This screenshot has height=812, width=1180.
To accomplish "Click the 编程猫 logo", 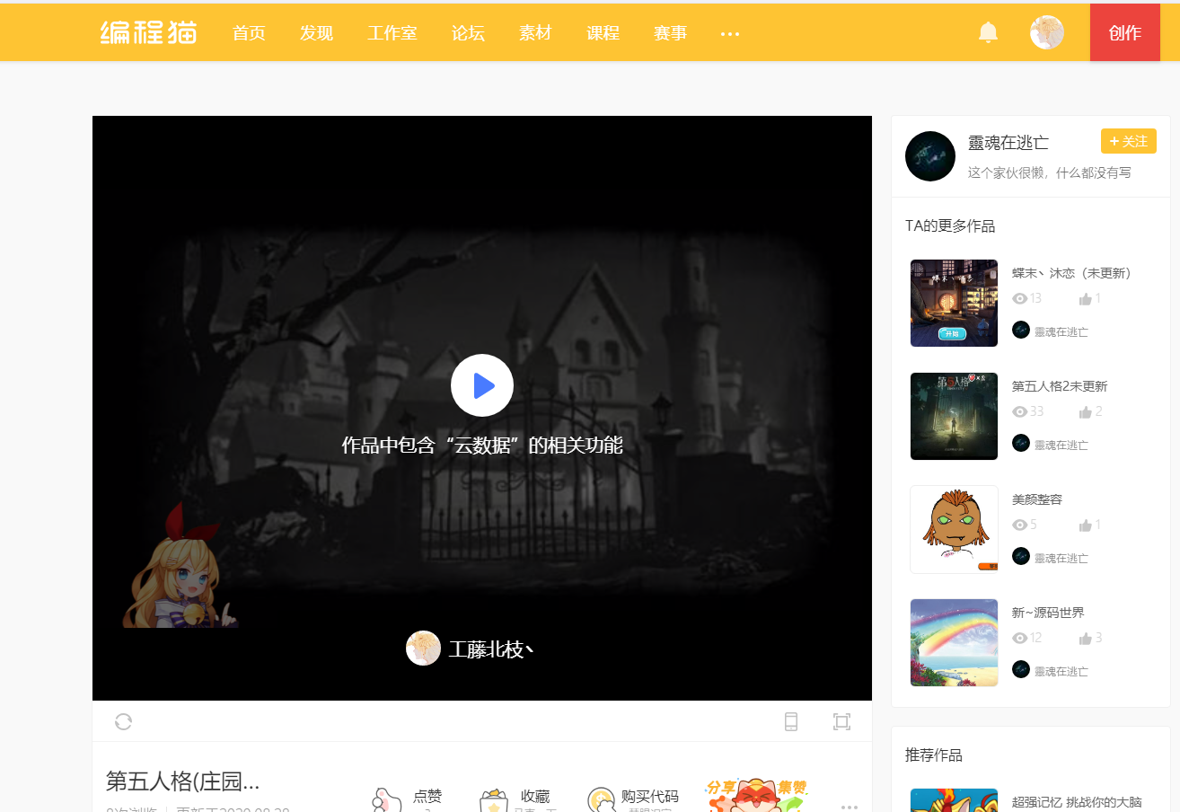I will tap(148, 33).
